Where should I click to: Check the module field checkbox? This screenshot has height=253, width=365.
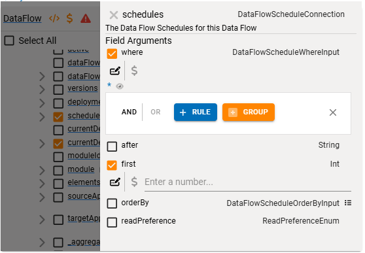click(x=58, y=171)
